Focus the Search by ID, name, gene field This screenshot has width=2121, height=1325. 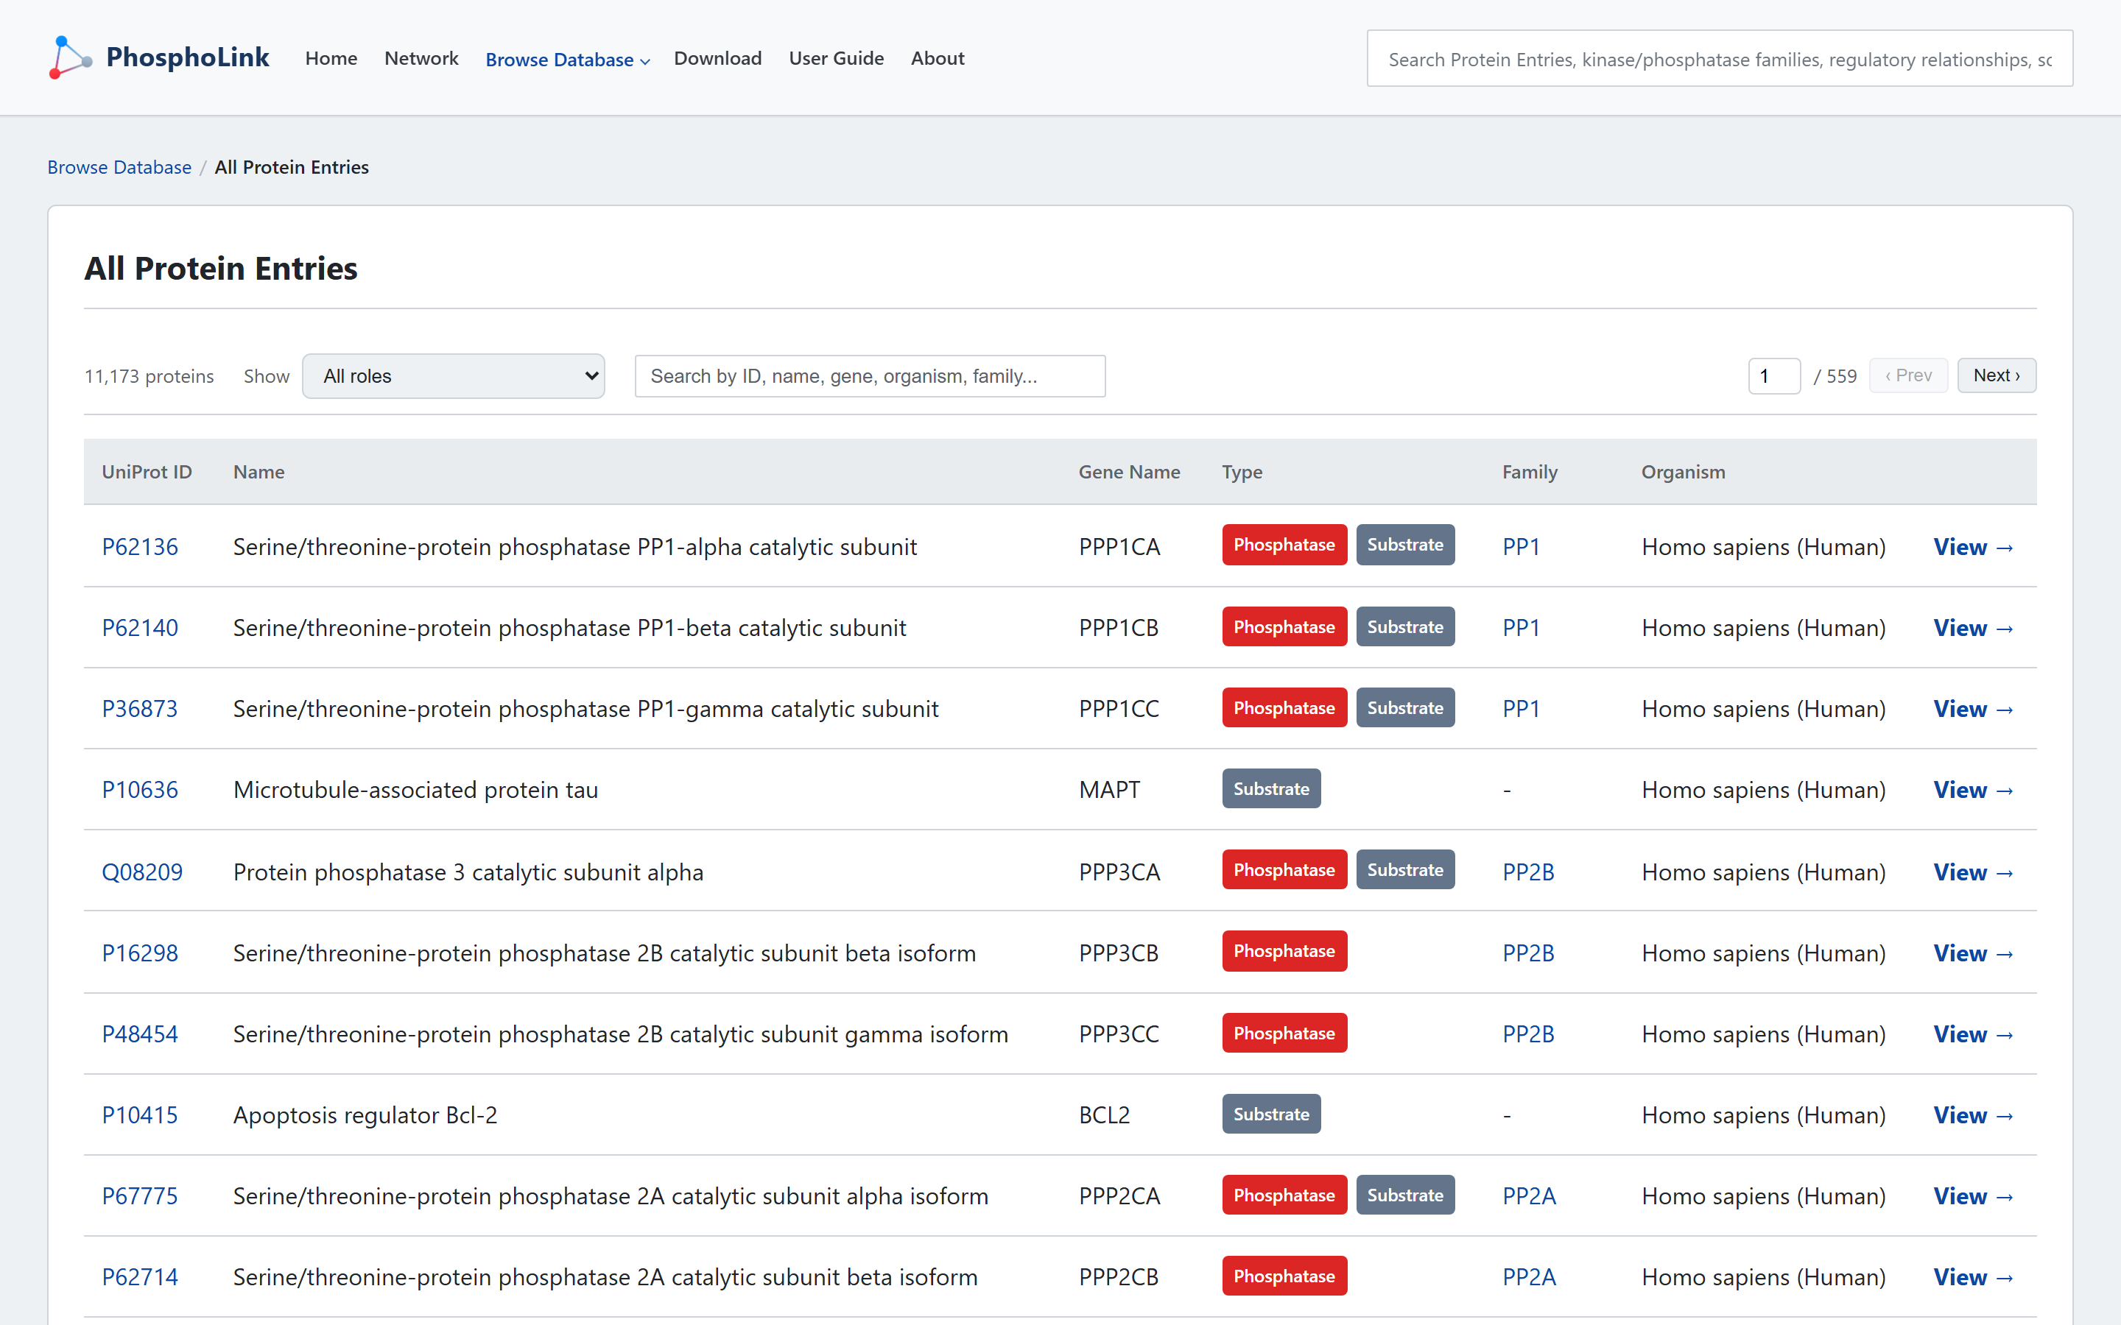(x=870, y=376)
